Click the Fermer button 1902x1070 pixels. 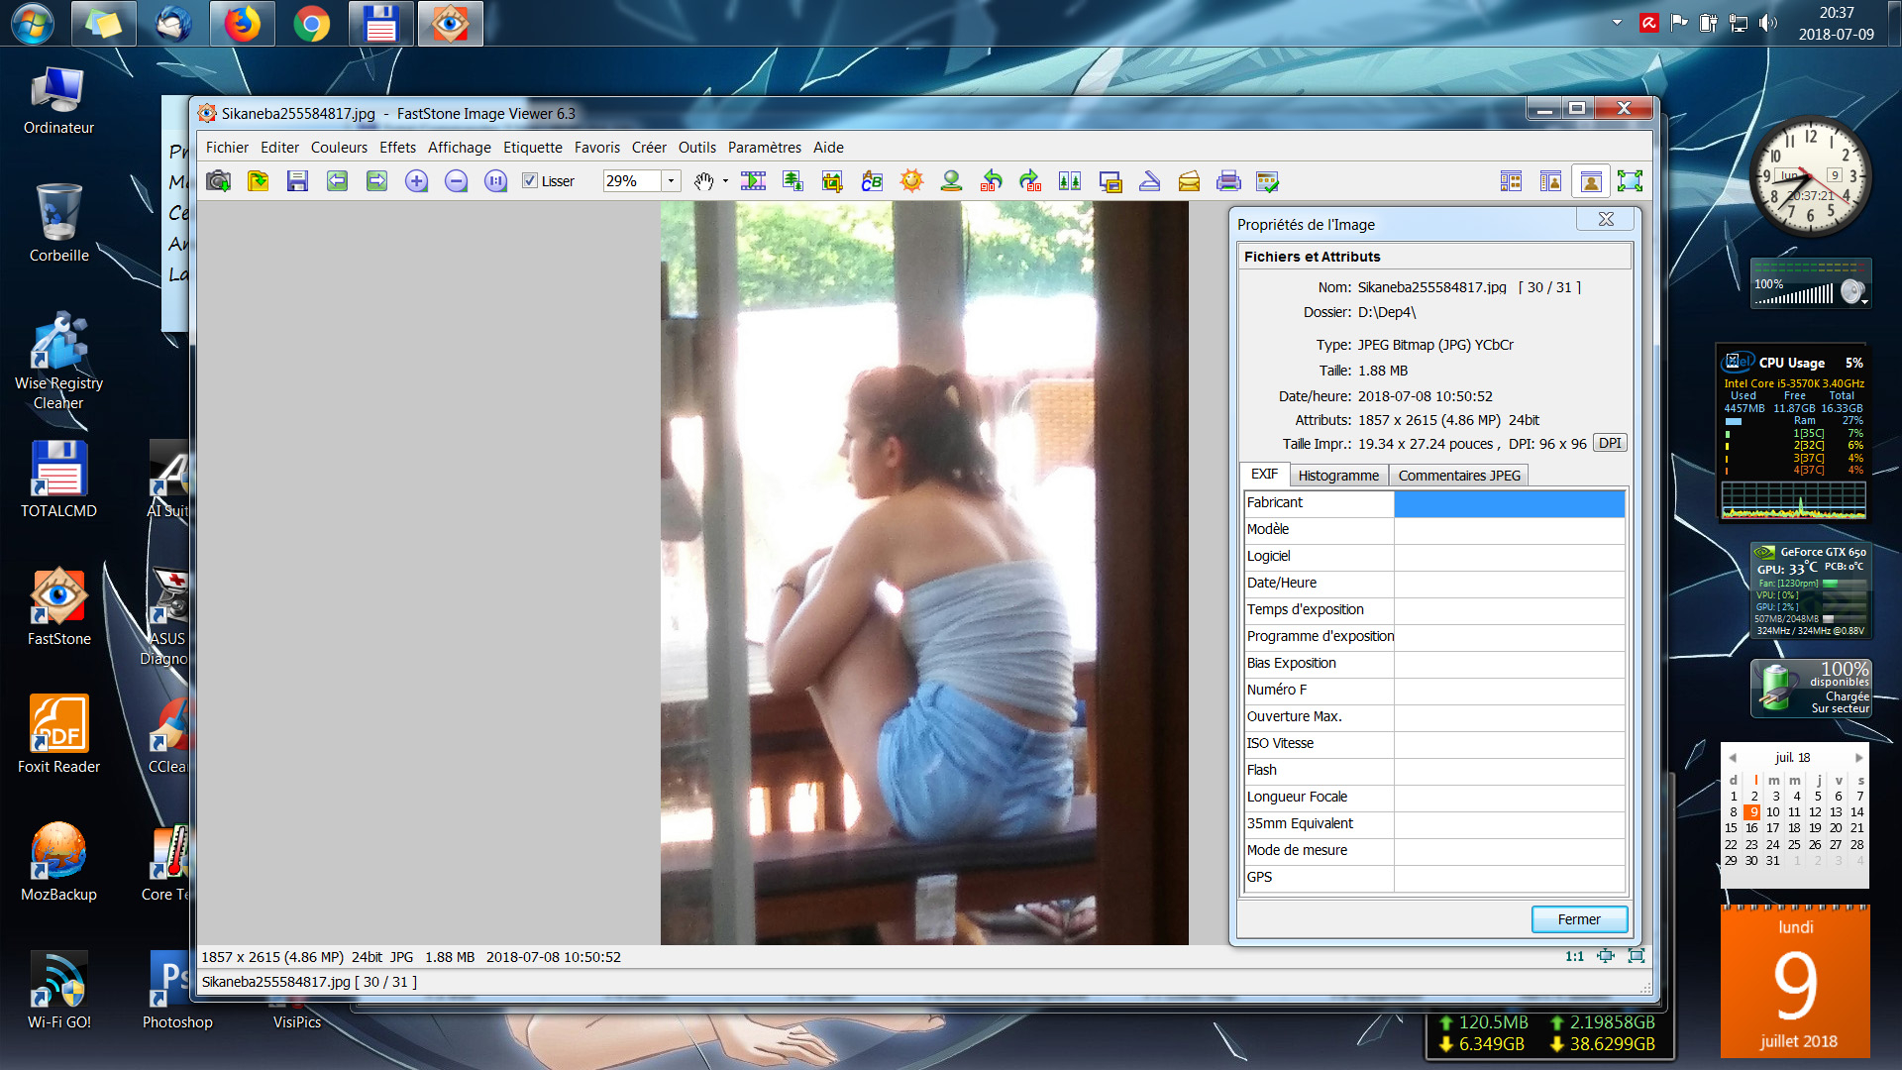(x=1579, y=919)
